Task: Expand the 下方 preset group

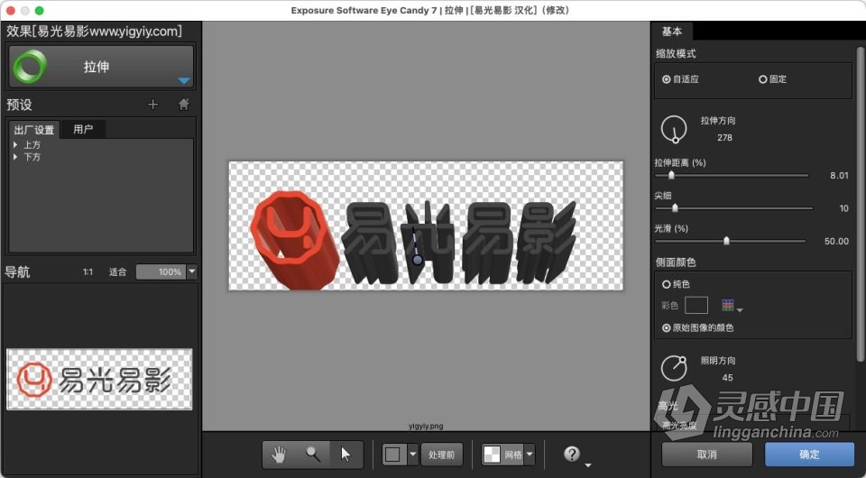Action: tap(15, 157)
